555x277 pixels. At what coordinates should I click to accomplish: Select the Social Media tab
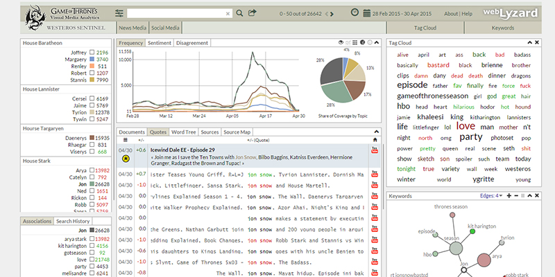pos(165,28)
